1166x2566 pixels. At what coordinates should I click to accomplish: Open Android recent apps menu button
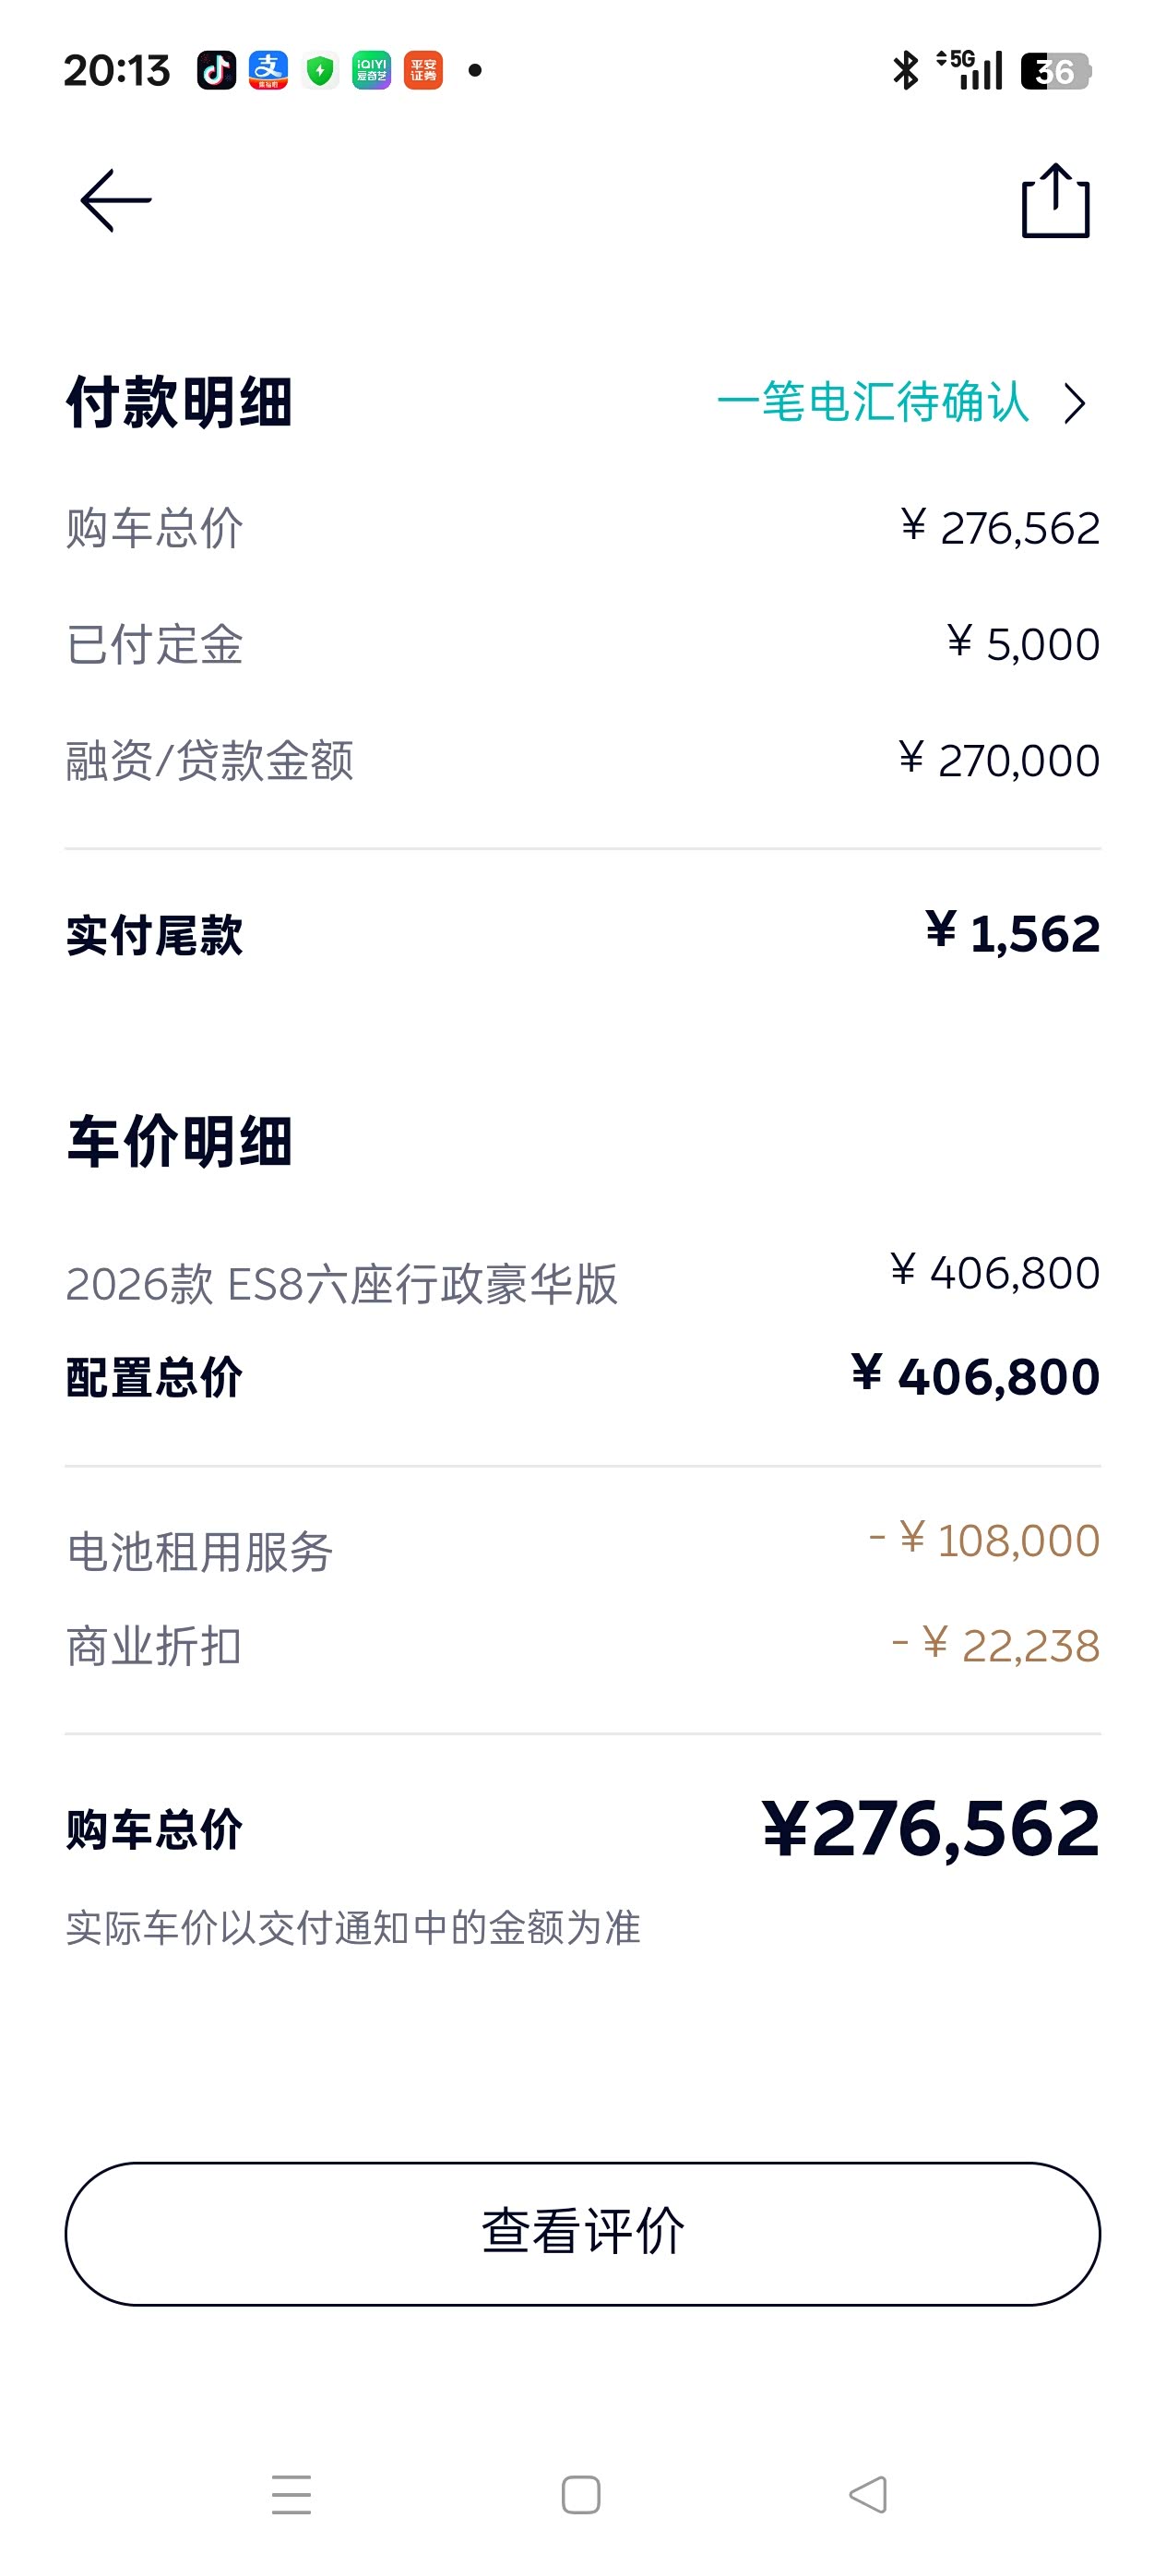291,2494
